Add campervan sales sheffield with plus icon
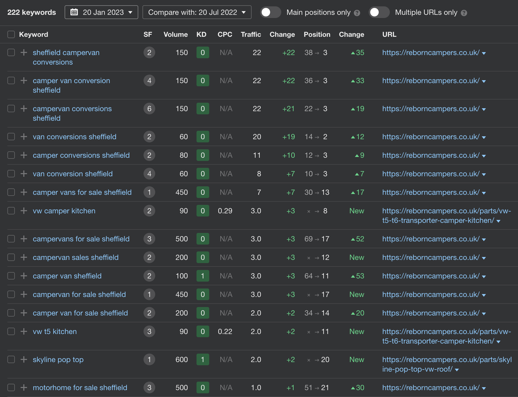 pyautogui.click(x=24, y=257)
